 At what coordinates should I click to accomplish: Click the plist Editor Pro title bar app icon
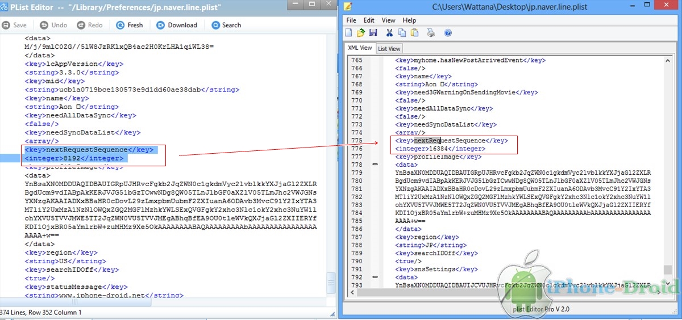coord(348,7)
